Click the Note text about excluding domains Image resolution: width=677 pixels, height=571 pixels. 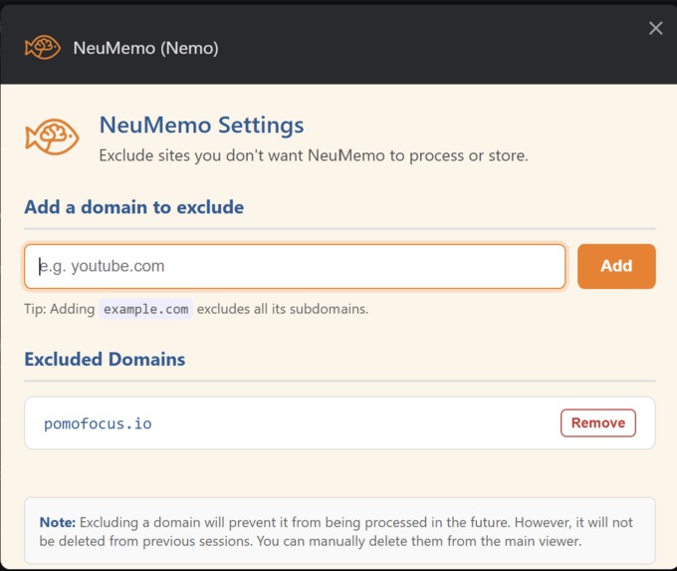[x=336, y=532]
